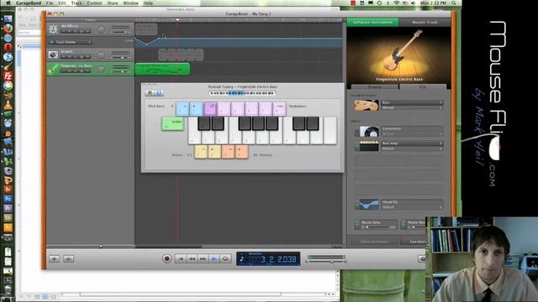Open the Visual EQ graph icon
Image resolution: width=538 pixels, height=302 pixels.
(369, 205)
